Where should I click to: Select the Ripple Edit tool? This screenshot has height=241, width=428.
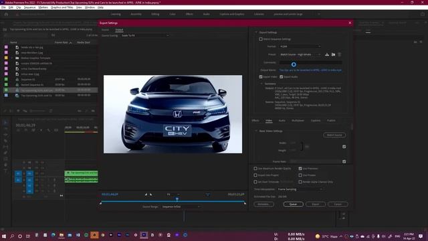click(x=5, y=135)
